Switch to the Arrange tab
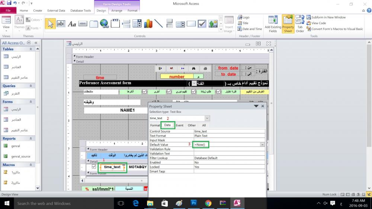This screenshot has width=372, height=209. [x=117, y=10]
